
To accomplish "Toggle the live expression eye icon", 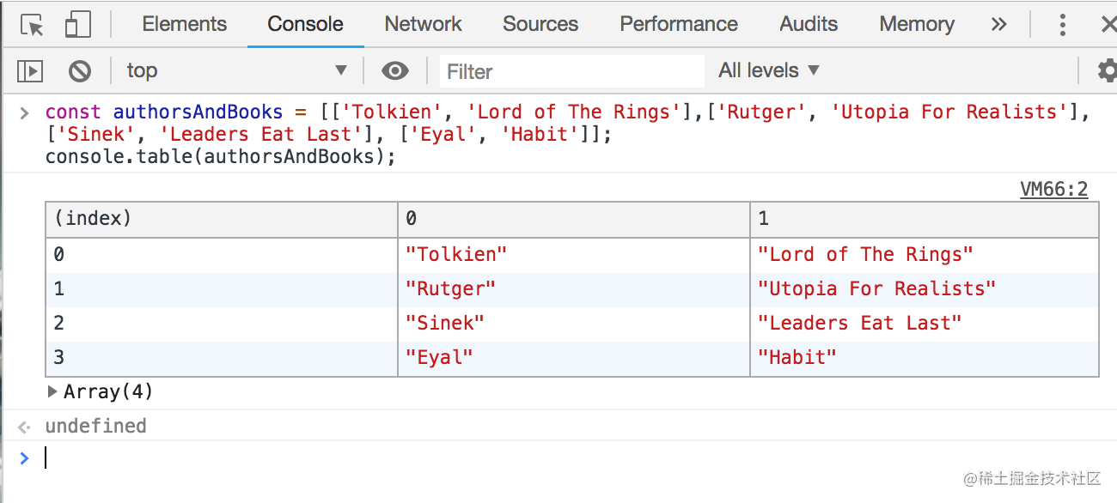I will point(395,71).
